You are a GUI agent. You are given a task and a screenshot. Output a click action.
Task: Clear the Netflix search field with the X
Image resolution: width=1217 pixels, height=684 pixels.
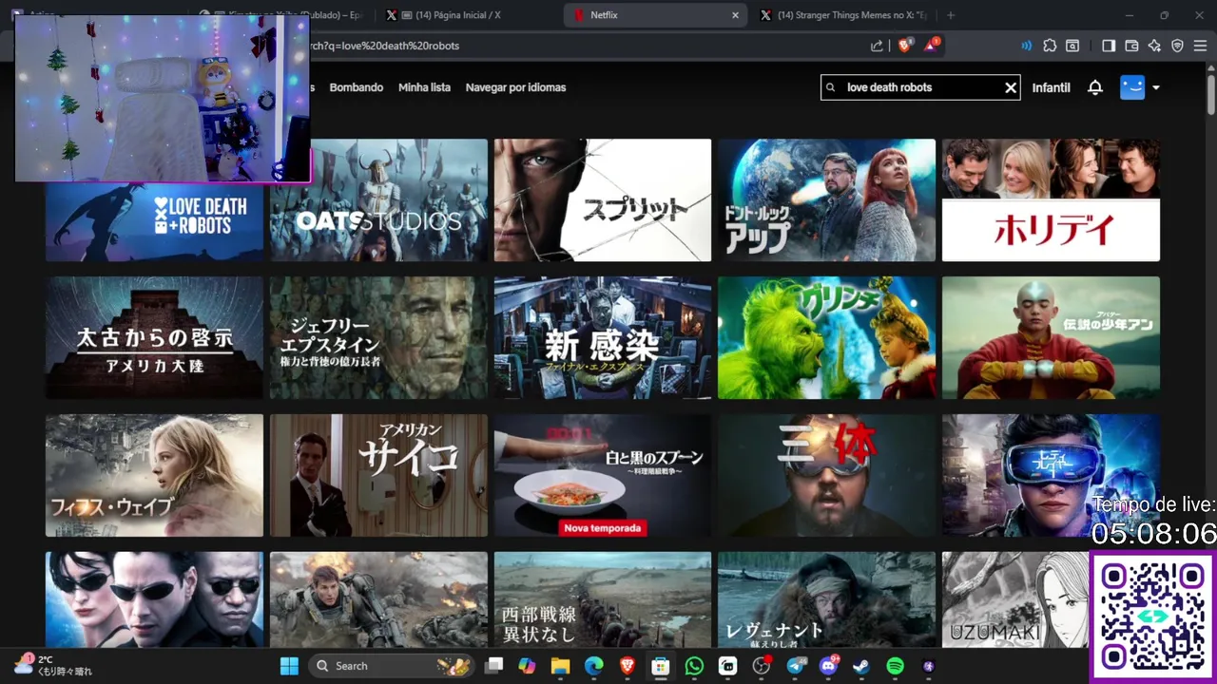pos(1011,87)
